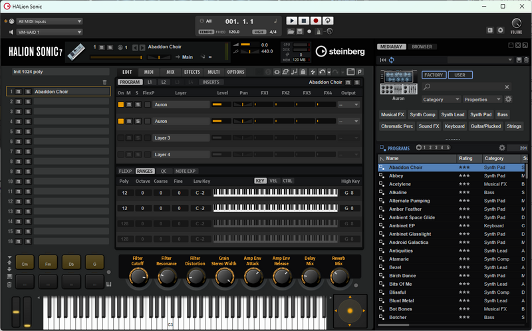Open the undo history dropdown arrow

click(329, 72)
